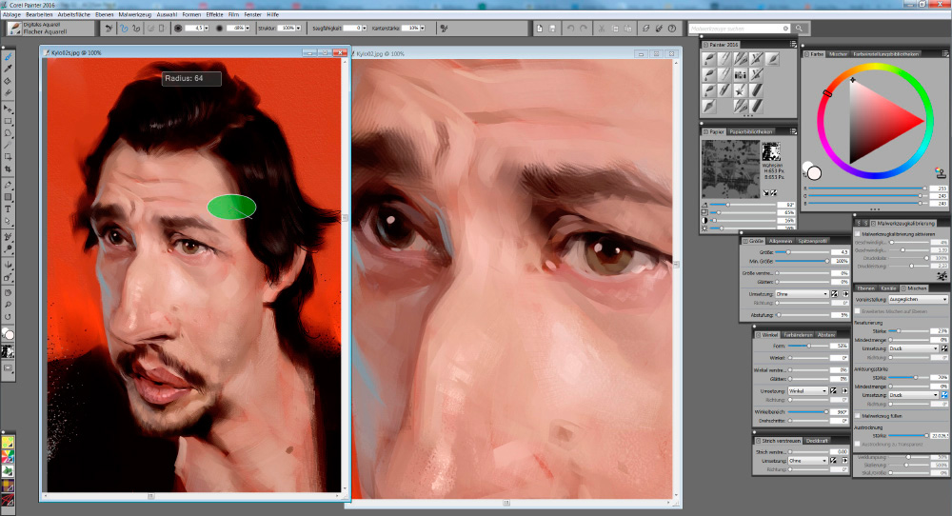Open the Voreinstellung Ausgeglichen dropdown
This screenshot has height=516, width=952.
coord(918,299)
